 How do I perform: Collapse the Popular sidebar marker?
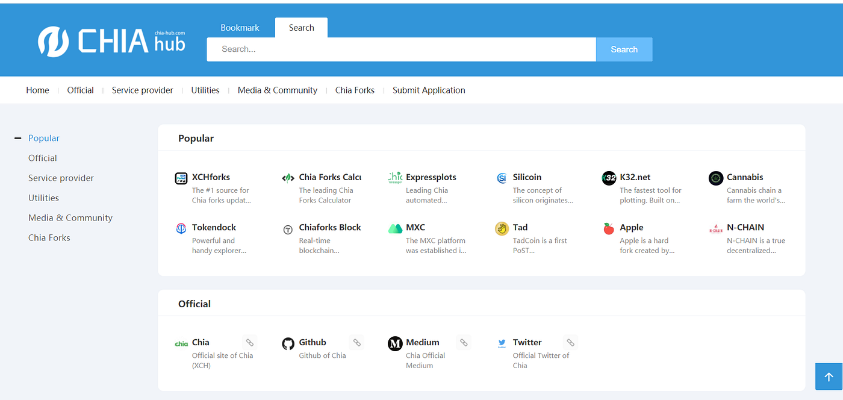point(17,138)
